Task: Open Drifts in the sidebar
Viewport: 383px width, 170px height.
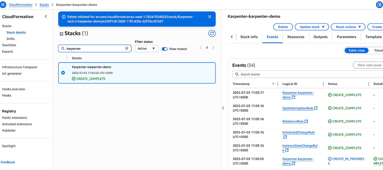Action: coord(11,39)
